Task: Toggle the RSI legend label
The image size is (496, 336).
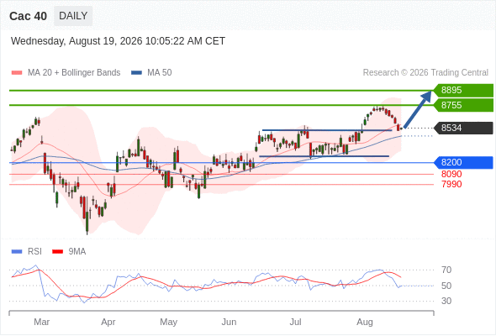Action: pyautogui.click(x=34, y=252)
